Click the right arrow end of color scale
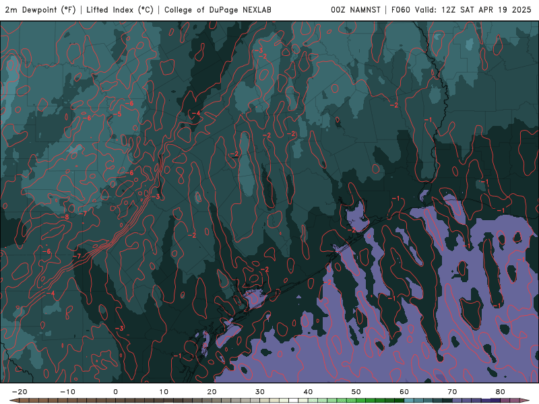 coord(525,401)
